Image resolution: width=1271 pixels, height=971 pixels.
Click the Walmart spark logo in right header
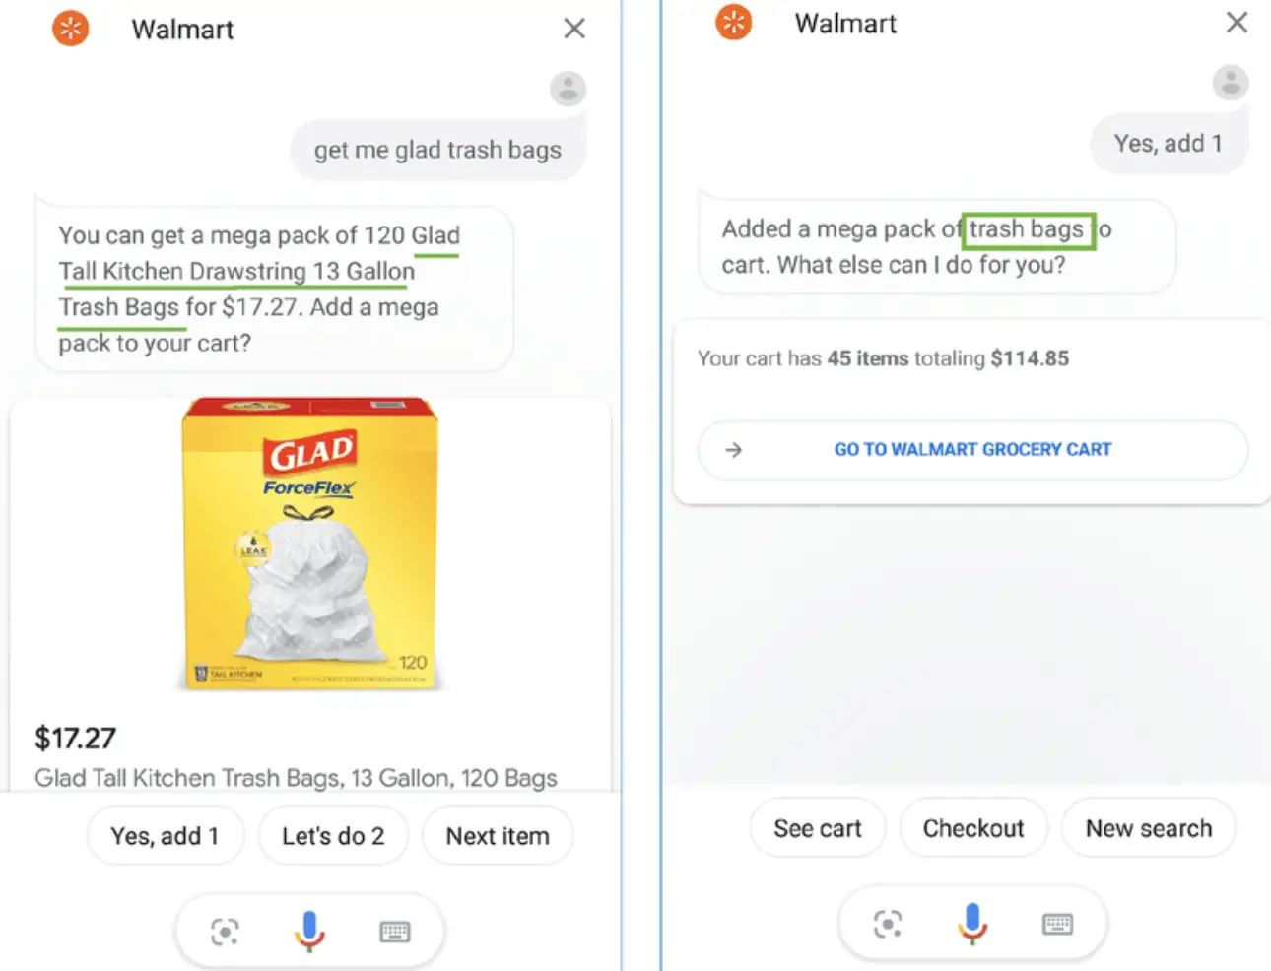(732, 22)
